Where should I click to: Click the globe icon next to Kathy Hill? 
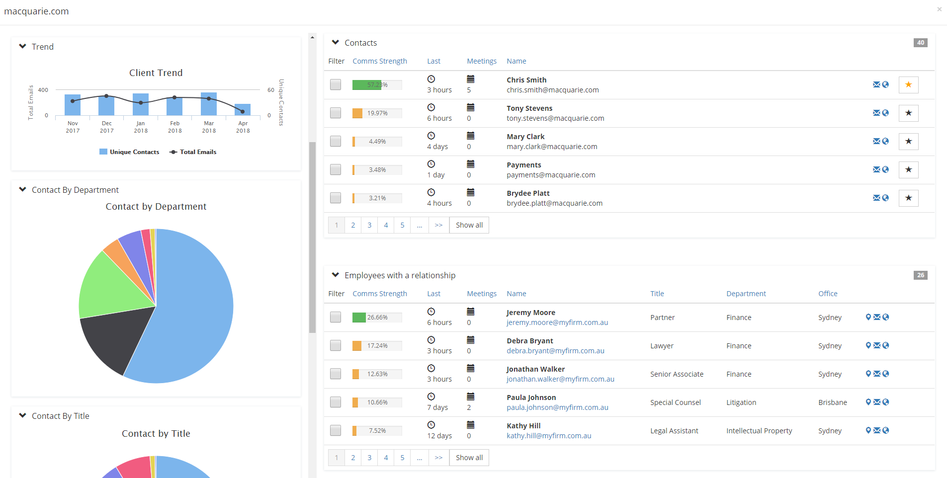point(885,430)
